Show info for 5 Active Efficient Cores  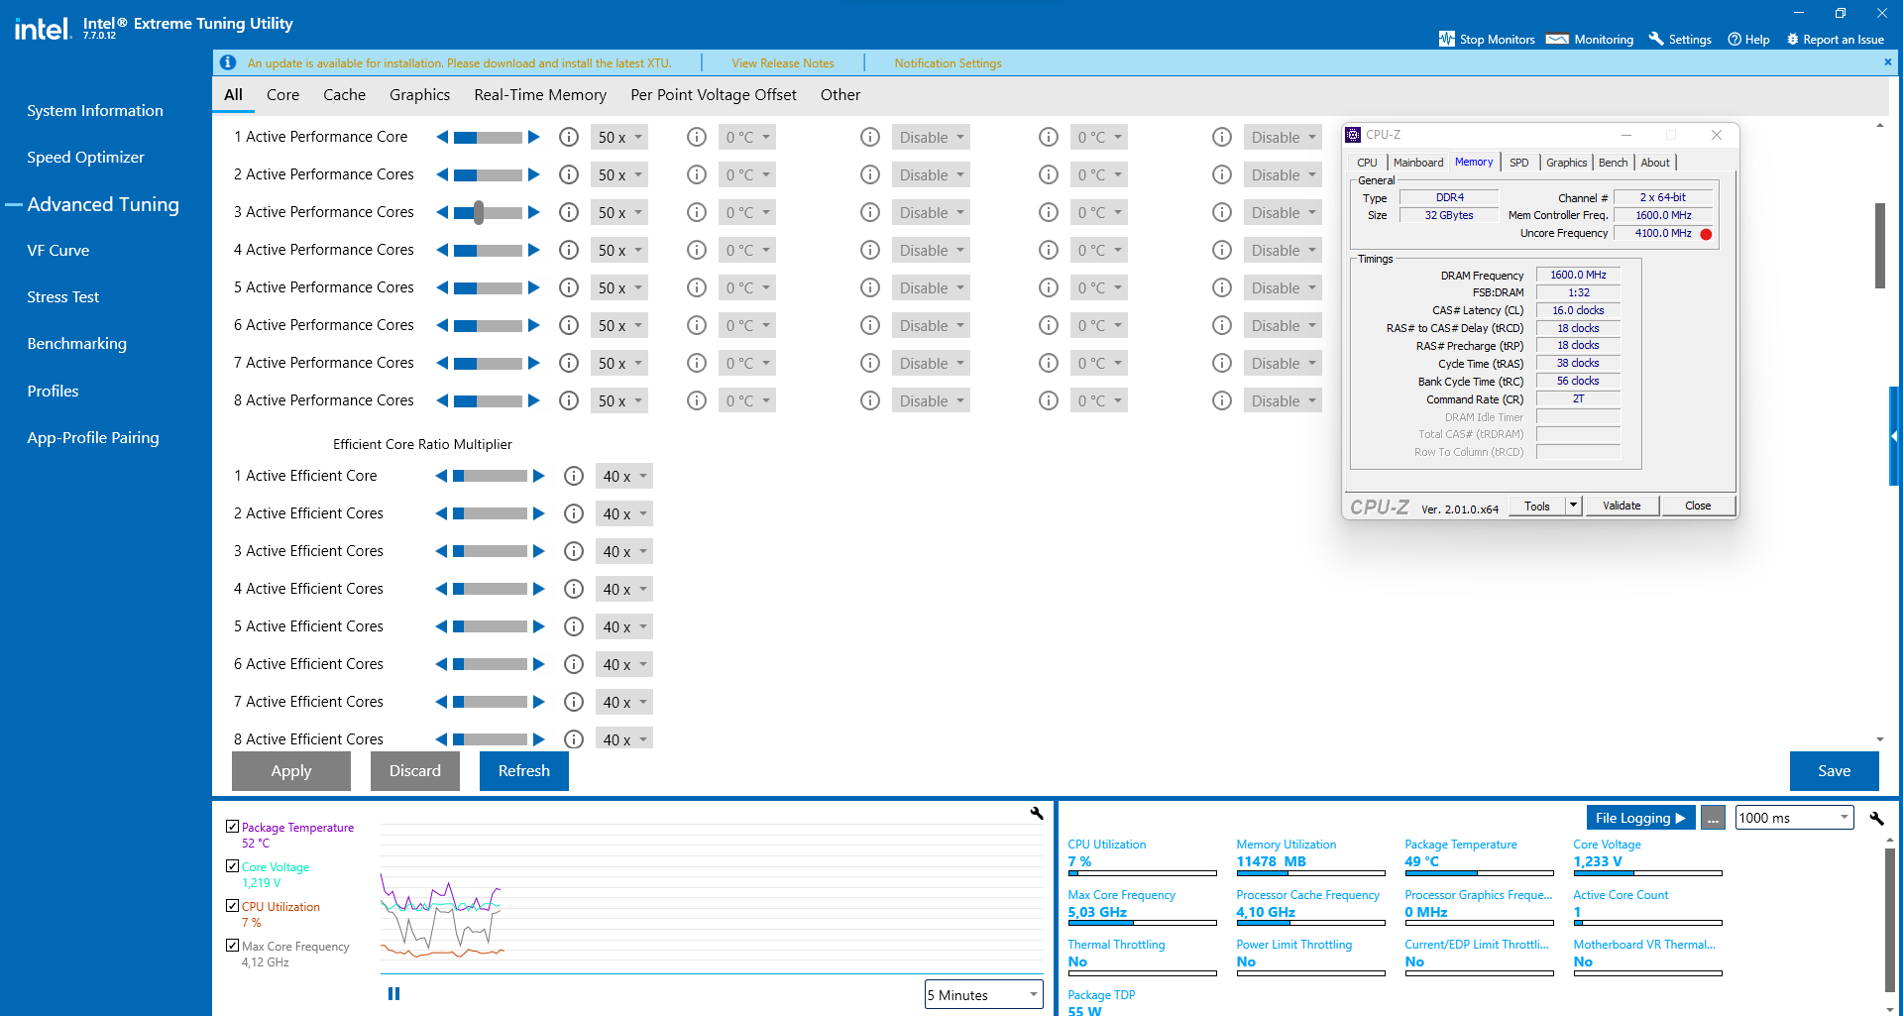click(x=574, y=626)
